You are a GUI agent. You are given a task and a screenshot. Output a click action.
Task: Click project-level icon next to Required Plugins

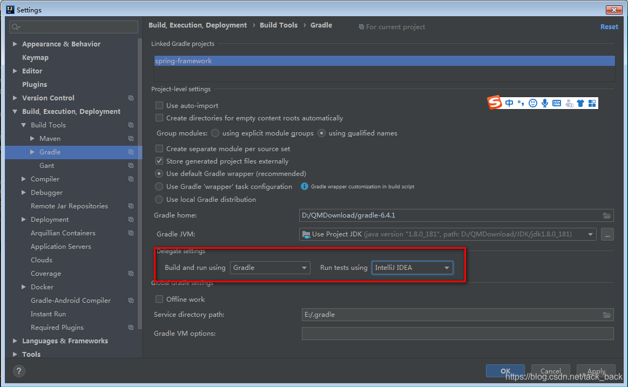pos(131,328)
